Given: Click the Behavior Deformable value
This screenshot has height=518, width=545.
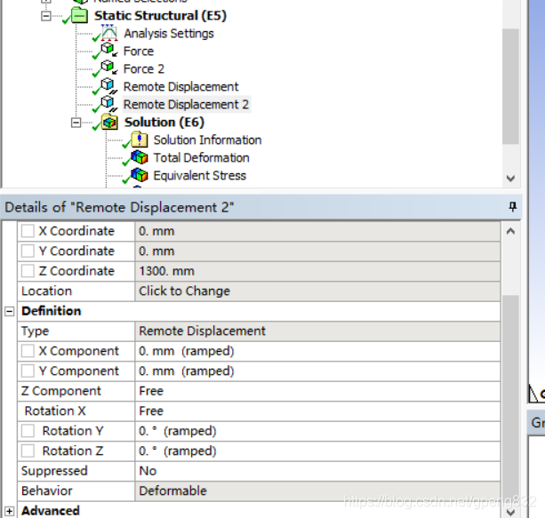Looking at the screenshot, I should pyautogui.click(x=317, y=491).
